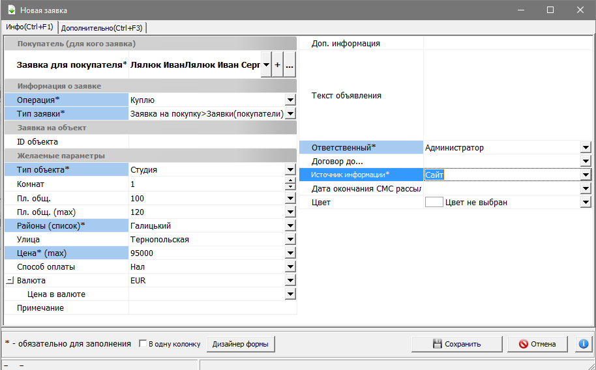Increase the Комнат value with up arrow
The image size is (596, 370).
pos(290,181)
